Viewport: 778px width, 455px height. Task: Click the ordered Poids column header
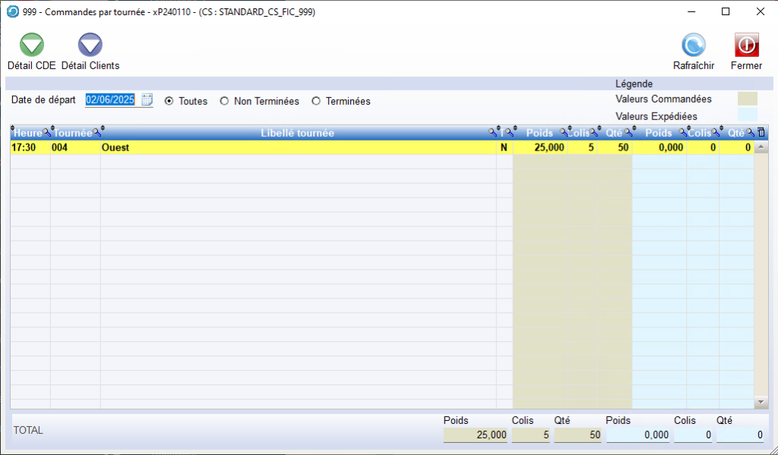pyautogui.click(x=541, y=134)
